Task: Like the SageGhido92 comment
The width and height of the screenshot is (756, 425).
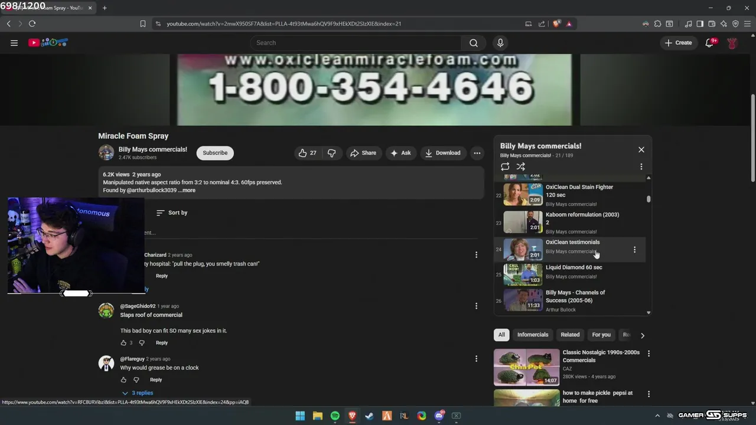Action: coord(123,342)
